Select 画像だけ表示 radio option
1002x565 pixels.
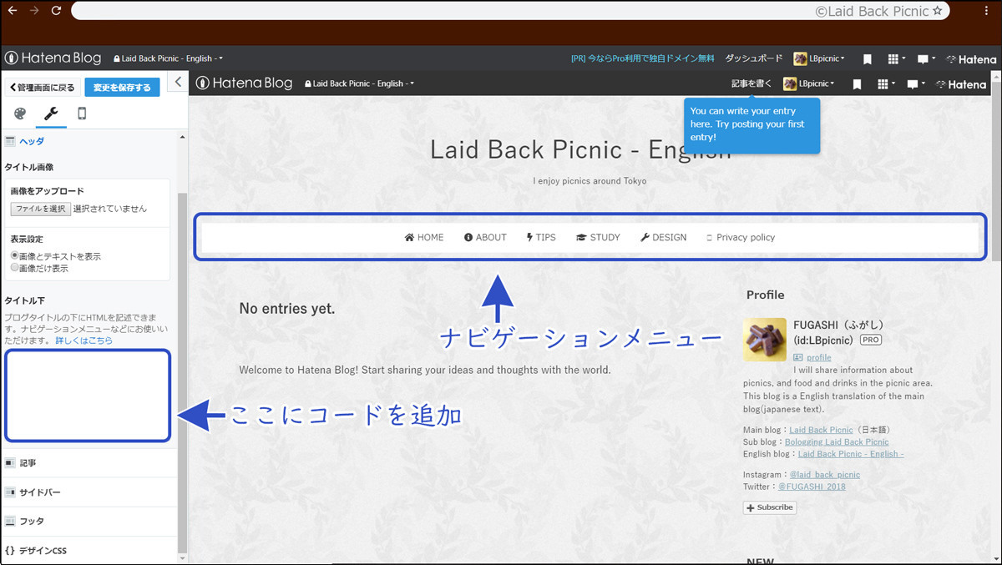click(14, 268)
